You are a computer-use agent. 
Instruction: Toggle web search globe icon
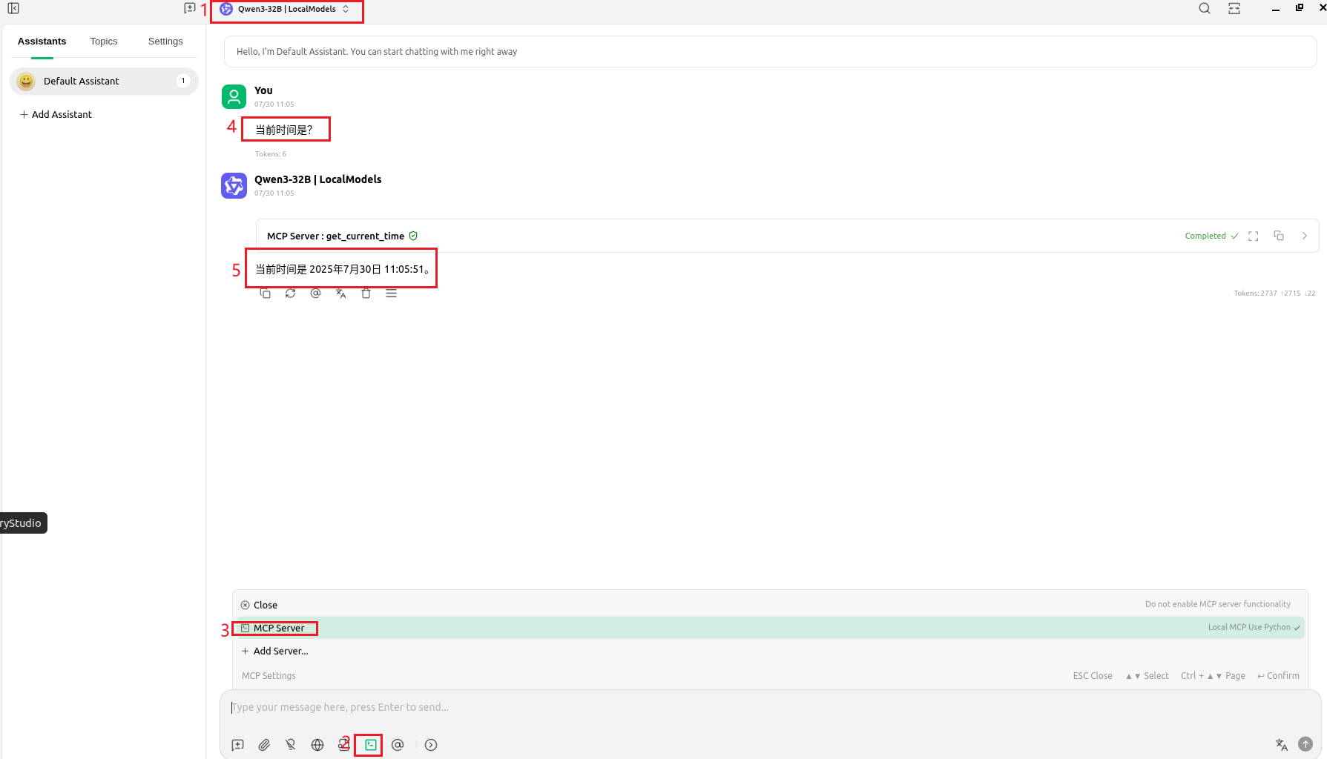(x=317, y=745)
